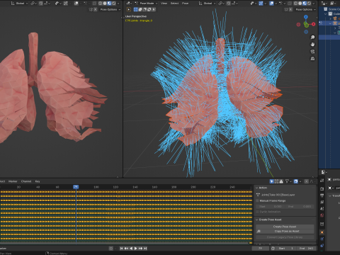
Task: Click the current frame number field
Action: [260, 249]
